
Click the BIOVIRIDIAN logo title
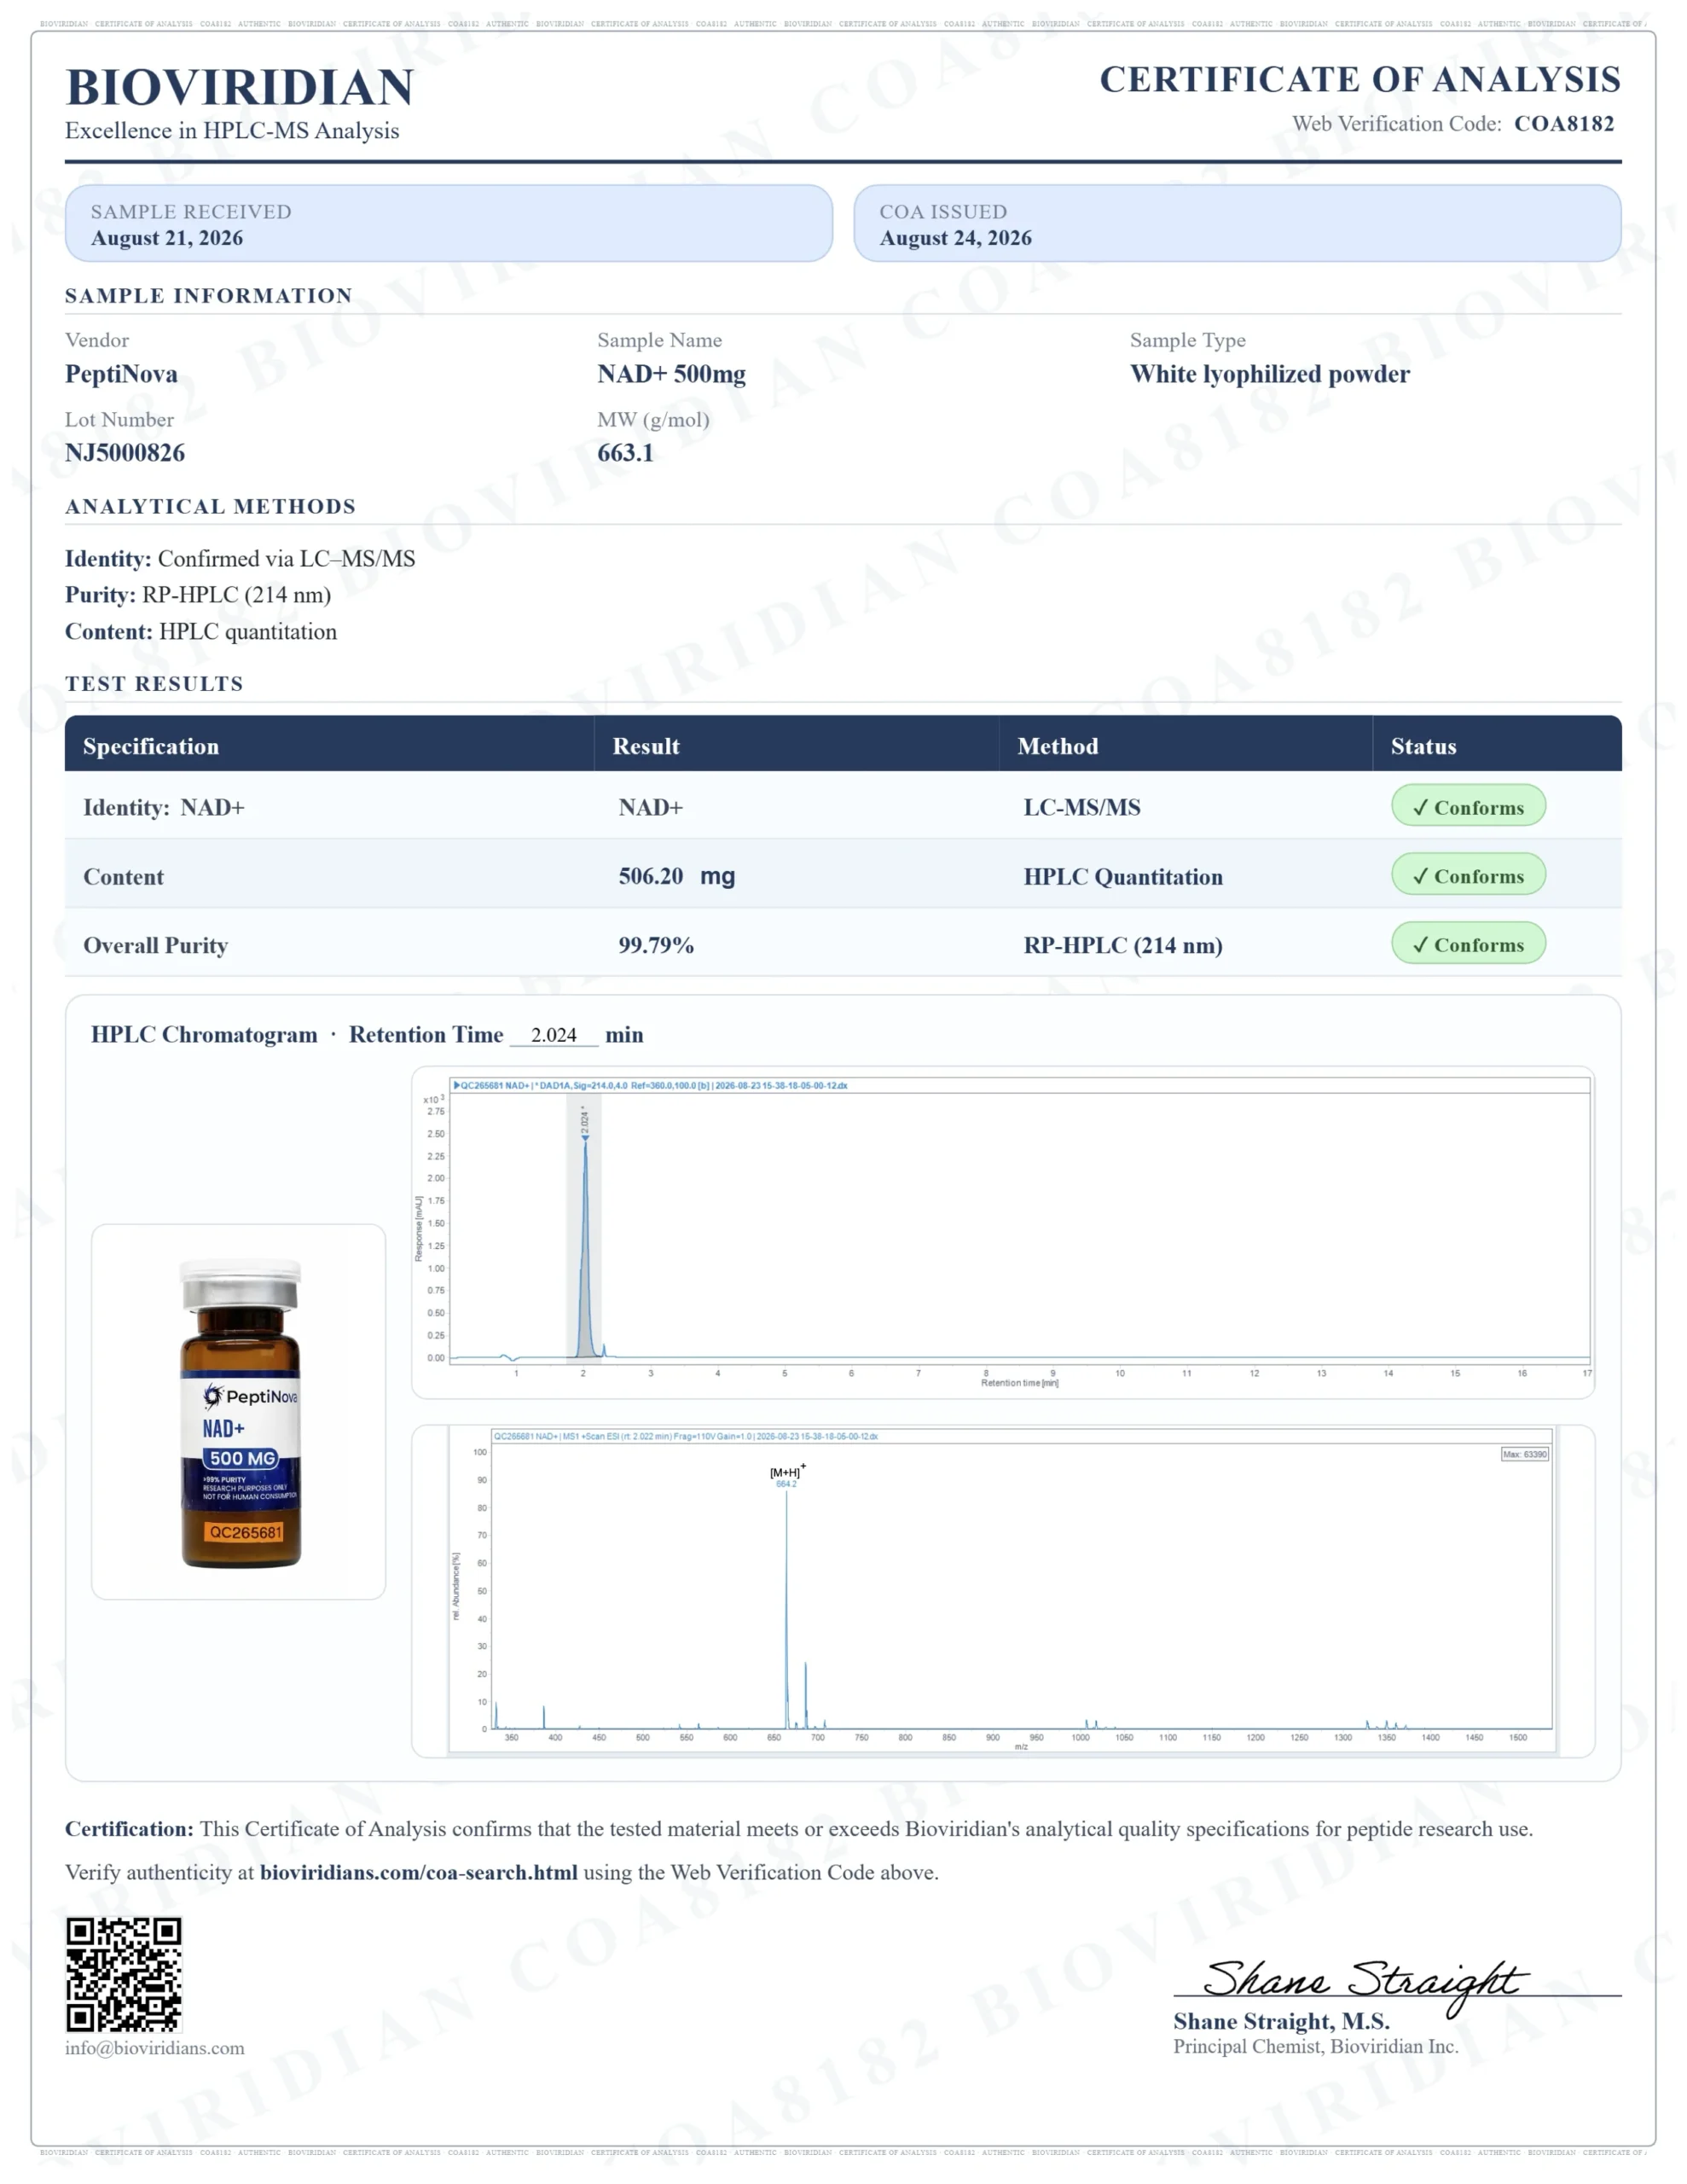(x=240, y=88)
